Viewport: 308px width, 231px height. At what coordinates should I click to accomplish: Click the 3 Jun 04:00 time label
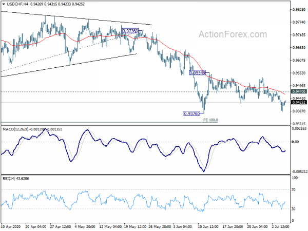[183, 226]
